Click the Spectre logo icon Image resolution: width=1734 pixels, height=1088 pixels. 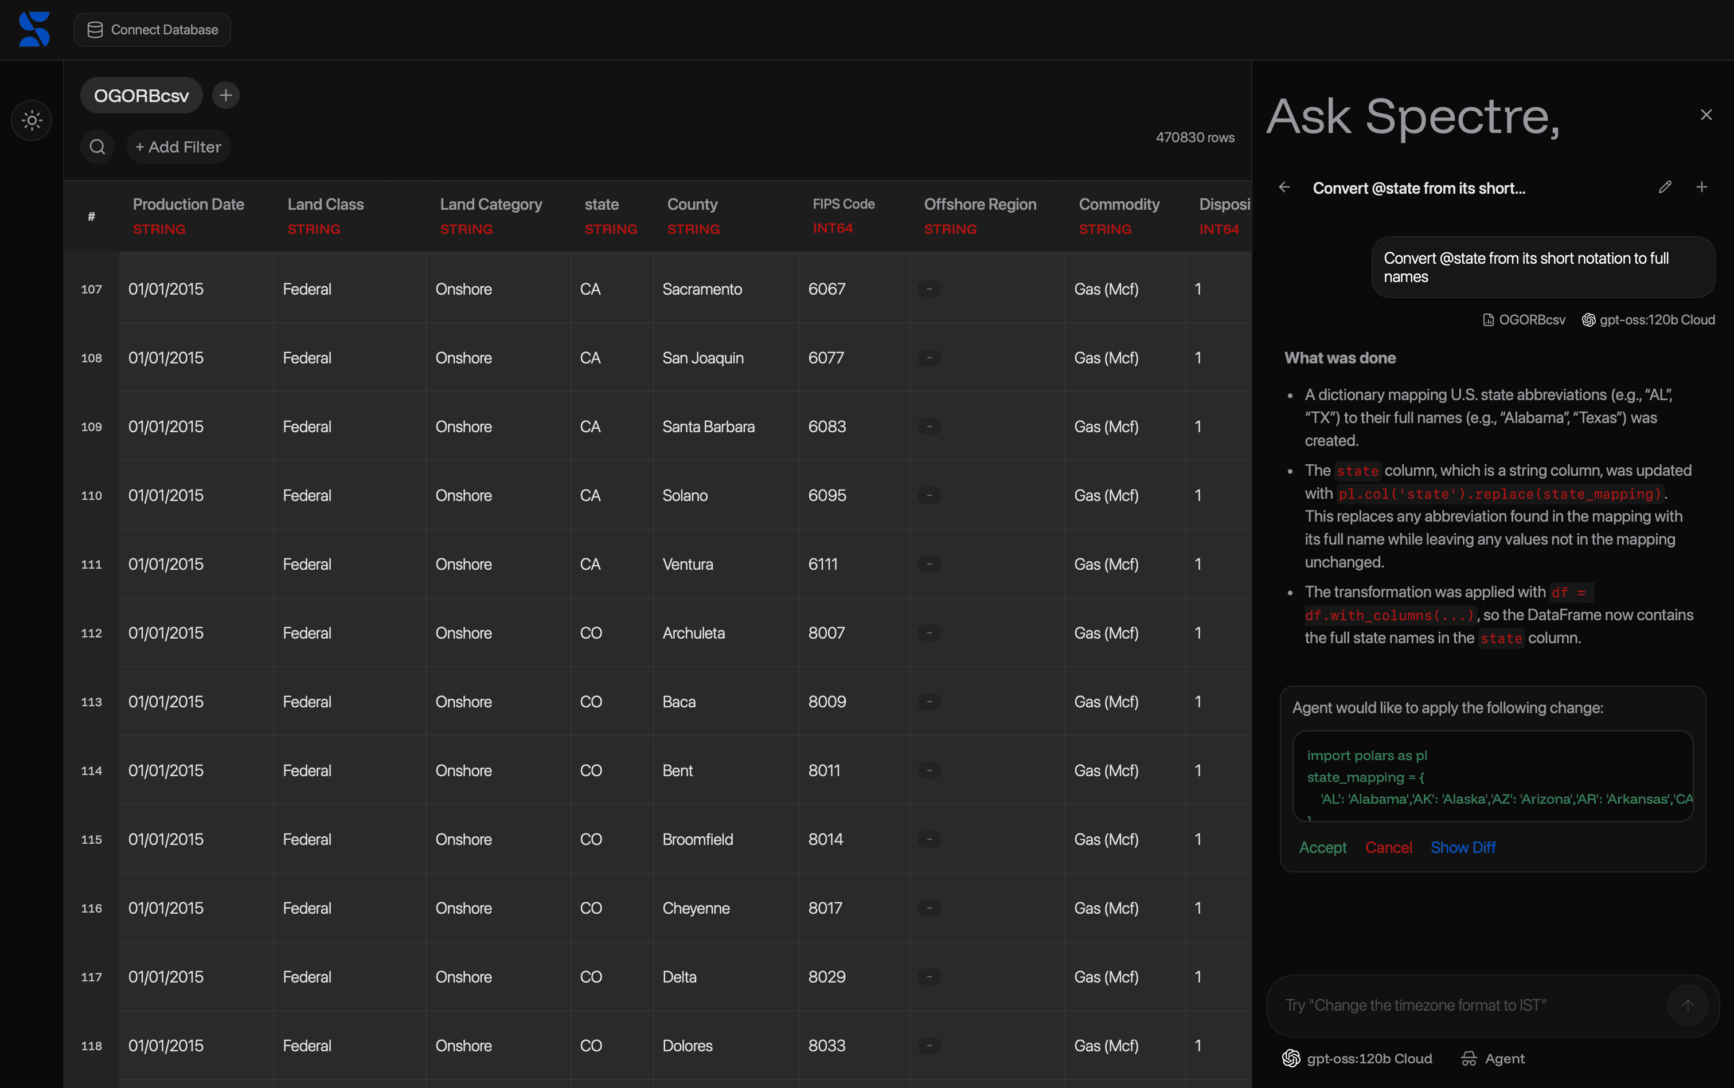pyautogui.click(x=34, y=29)
